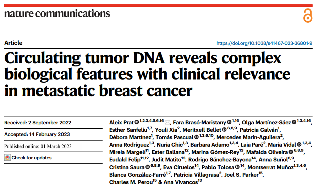Click ORCID icon after Pablo Tolosa
The width and height of the screenshot is (313, 189).
pyautogui.click(x=237, y=167)
